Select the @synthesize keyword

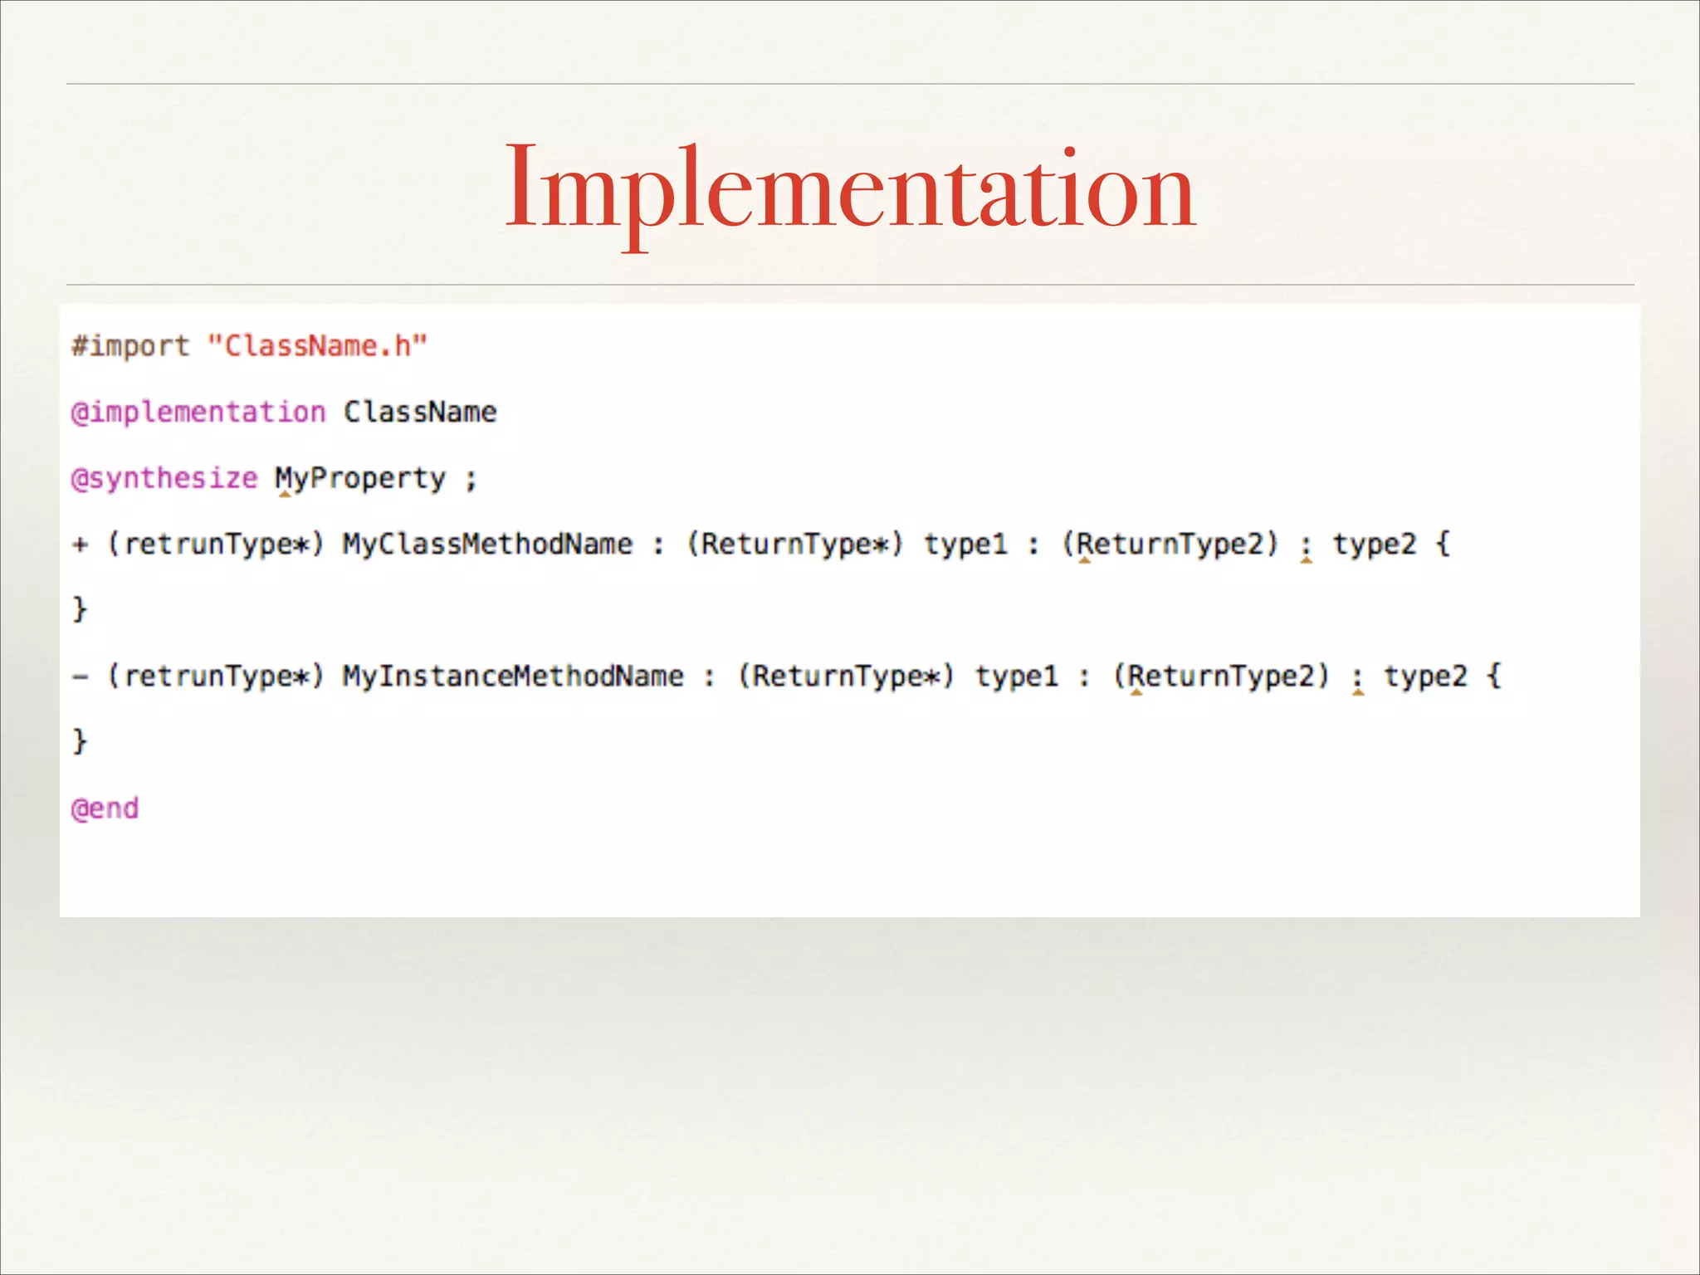tap(164, 479)
